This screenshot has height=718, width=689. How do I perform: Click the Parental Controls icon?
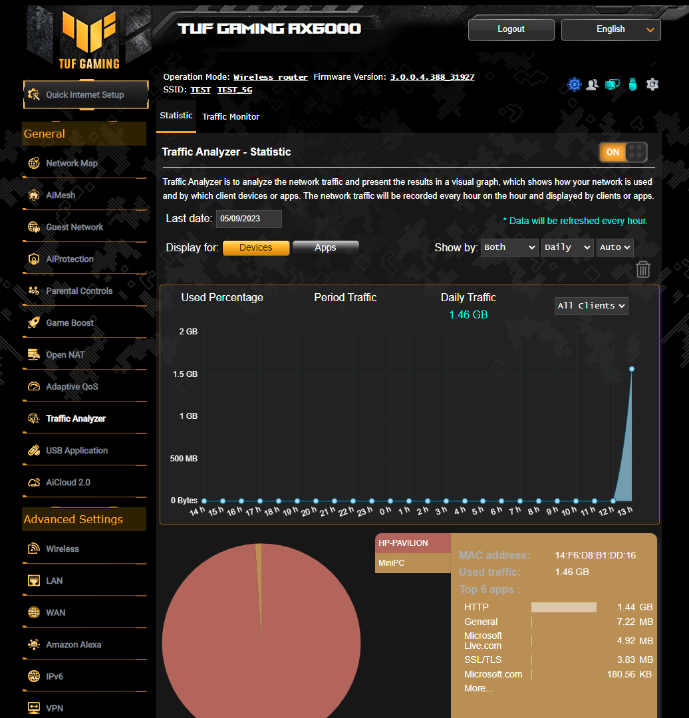point(34,291)
